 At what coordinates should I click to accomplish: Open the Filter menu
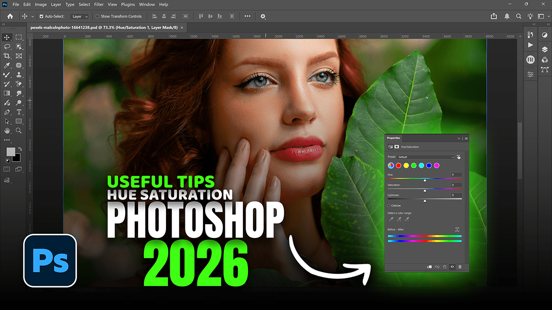click(99, 4)
